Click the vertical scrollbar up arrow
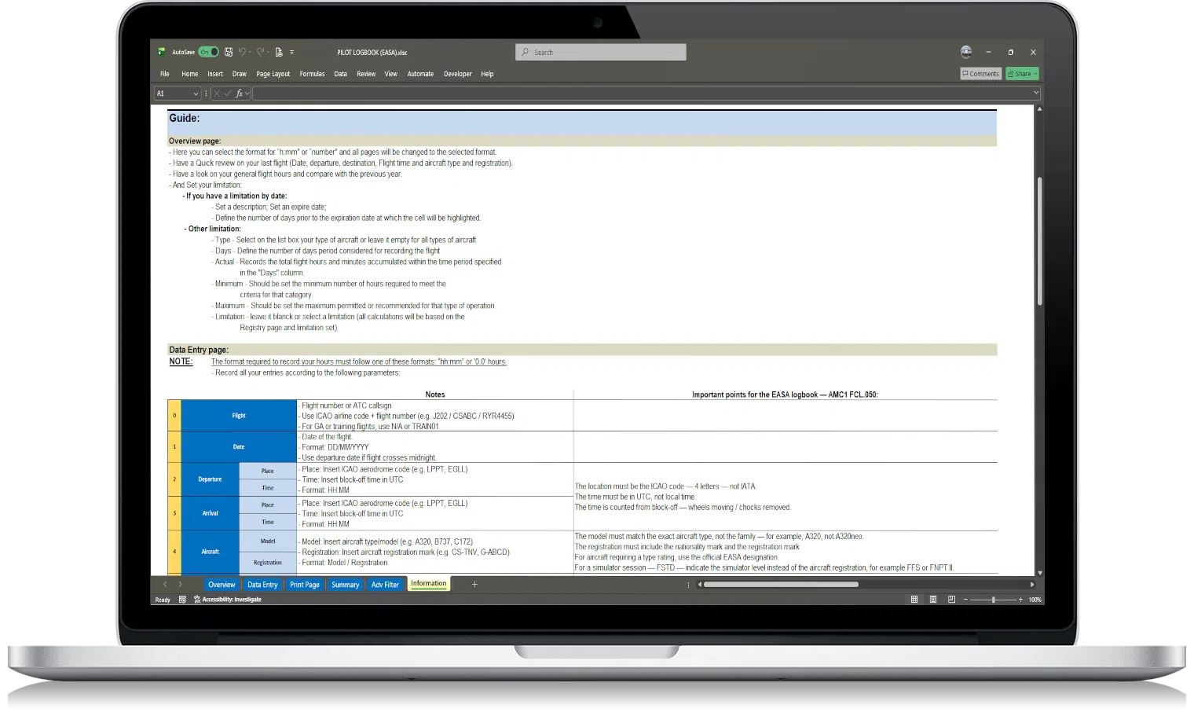 [x=1039, y=109]
